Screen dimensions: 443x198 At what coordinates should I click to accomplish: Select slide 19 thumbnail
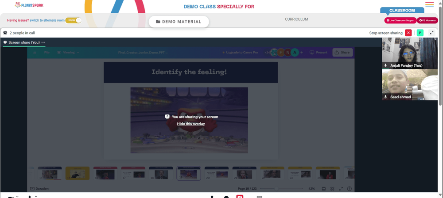189,173
